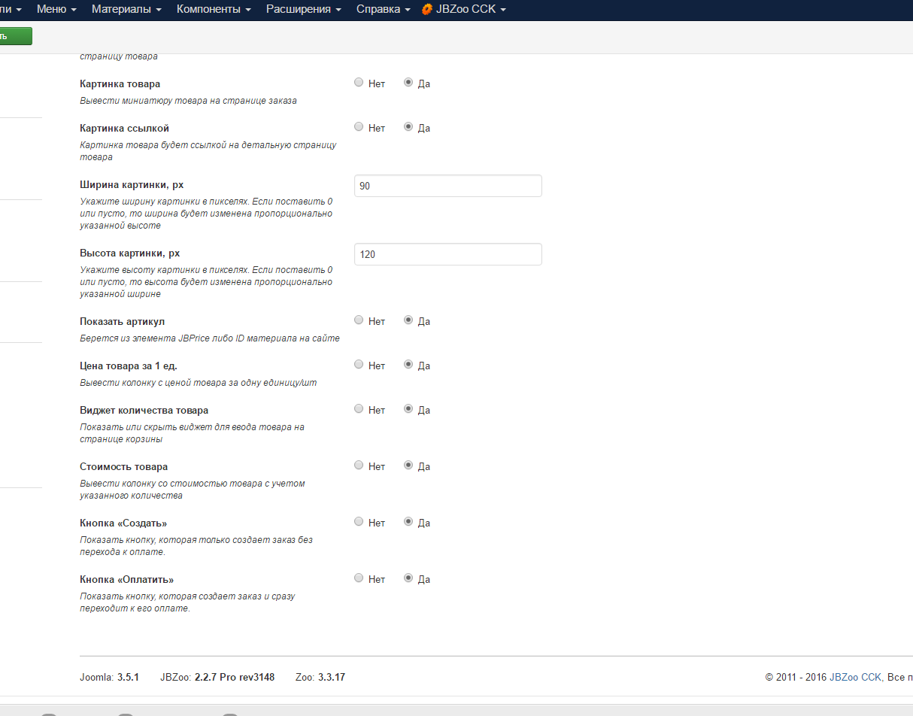The width and height of the screenshot is (913, 716).
Task: Select Да for Стоимость товара
Action: (x=409, y=466)
